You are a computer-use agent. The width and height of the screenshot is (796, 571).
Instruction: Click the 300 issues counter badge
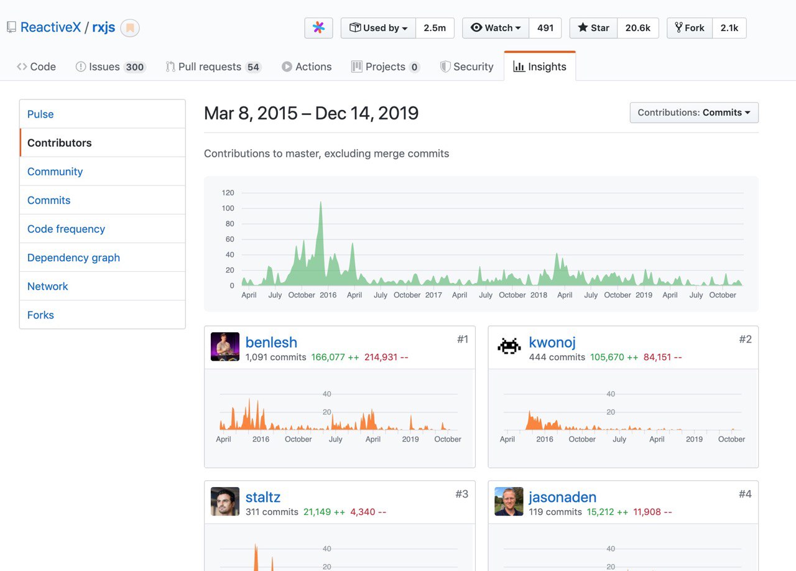click(134, 67)
